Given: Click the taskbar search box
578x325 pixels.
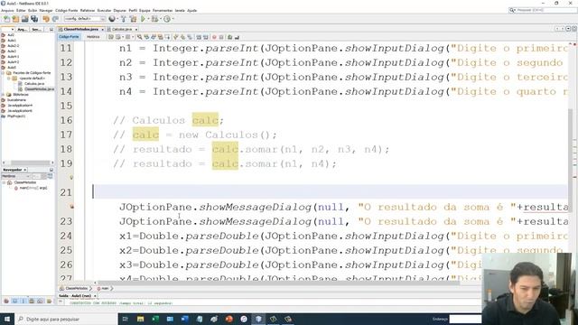Looking at the screenshot, I should tap(66, 319).
